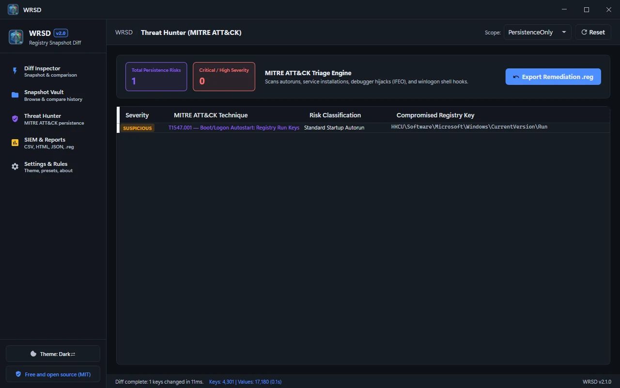Viewport: 620px width, 388px height.
Task: Click the WRSD logo in the sidebar header
Action: coord(16,37)
